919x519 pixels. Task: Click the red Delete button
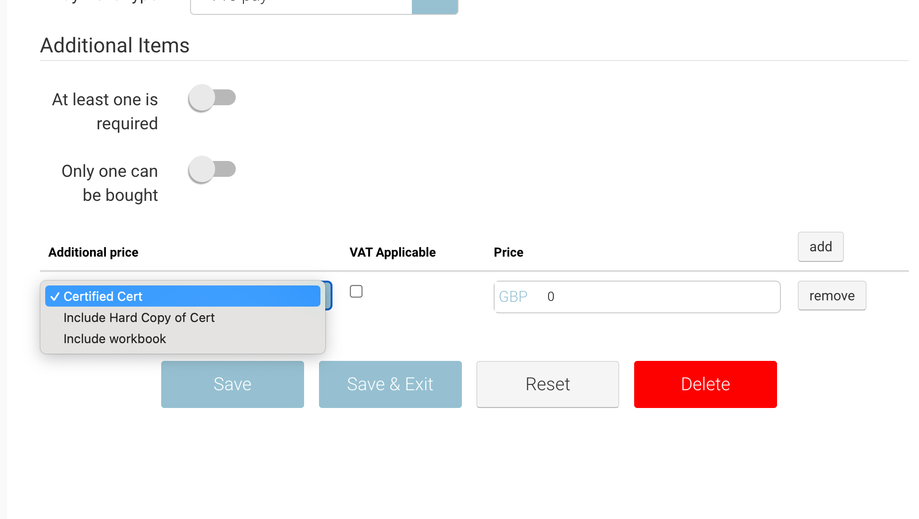tap(705, 384)
